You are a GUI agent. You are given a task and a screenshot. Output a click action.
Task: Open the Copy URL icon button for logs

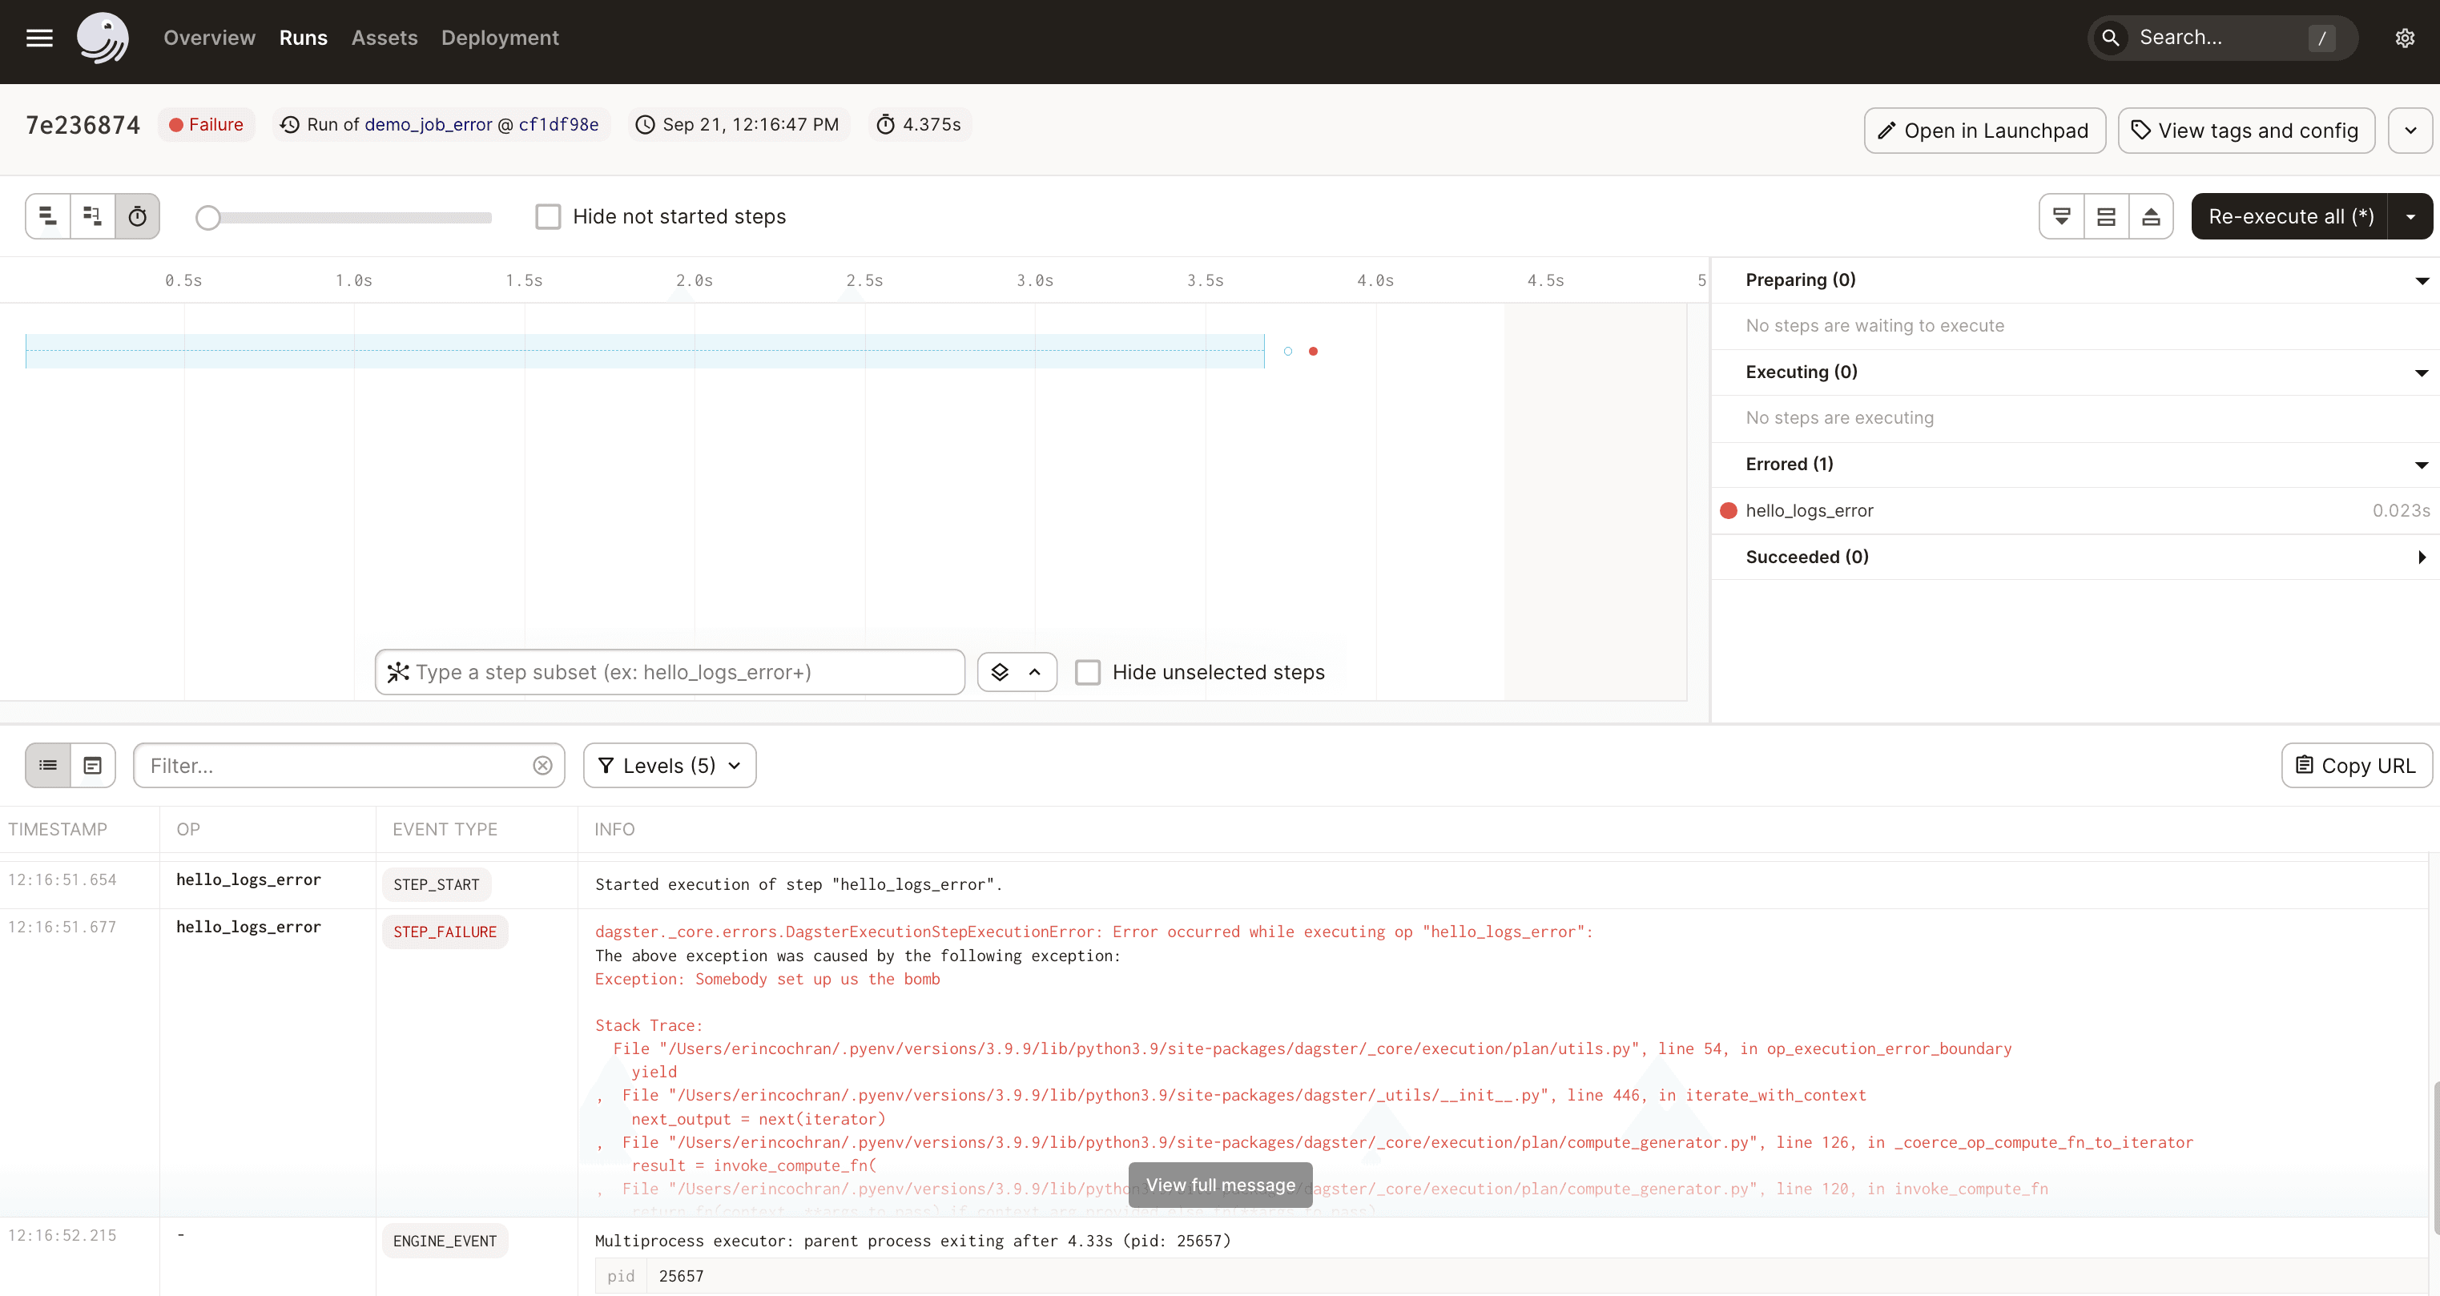click(2357, 764)
